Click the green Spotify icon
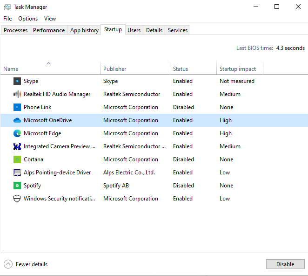The height and width of the screenshot is (276, 308). [x=17, y=186]
